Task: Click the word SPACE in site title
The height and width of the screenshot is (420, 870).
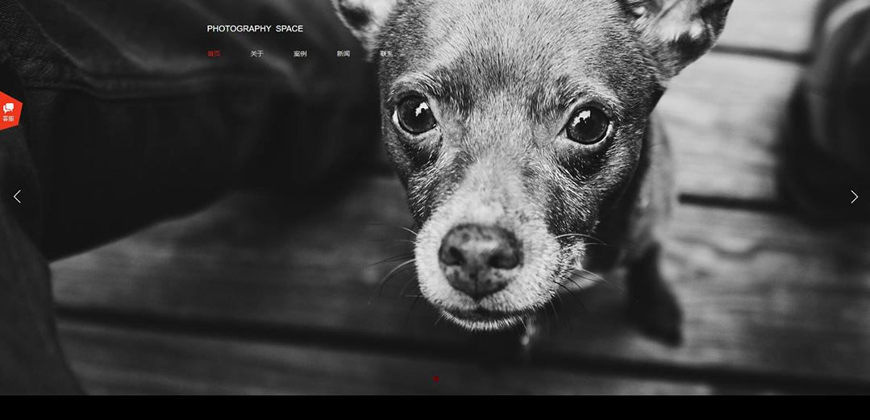Action: [289, 29]
